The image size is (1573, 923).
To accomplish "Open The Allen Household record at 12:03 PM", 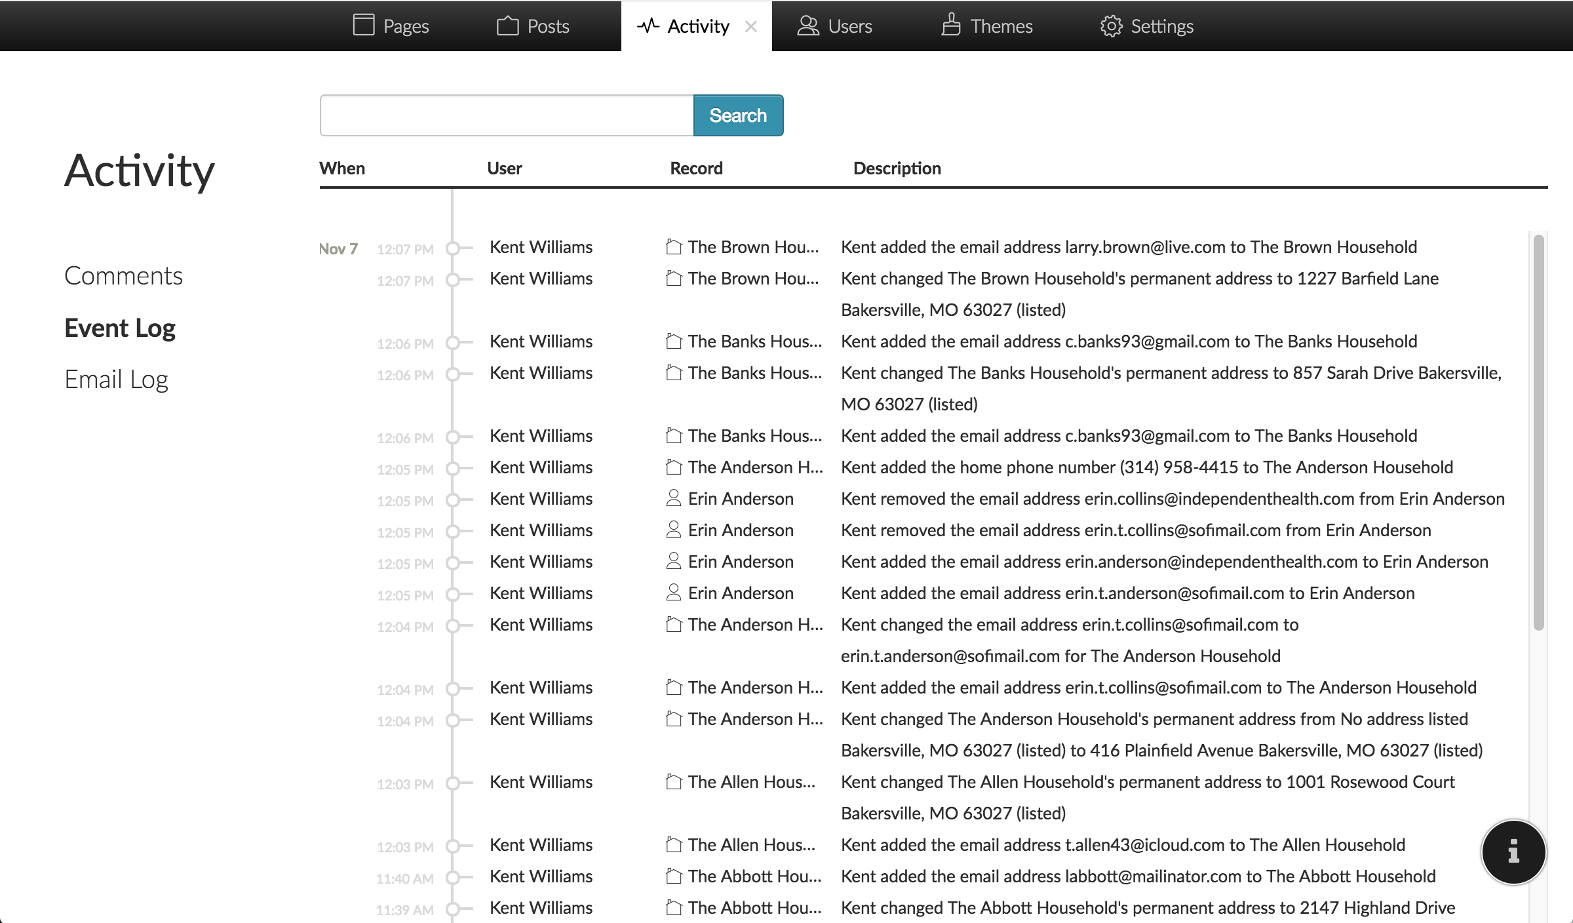I will [x=750, y=782].
